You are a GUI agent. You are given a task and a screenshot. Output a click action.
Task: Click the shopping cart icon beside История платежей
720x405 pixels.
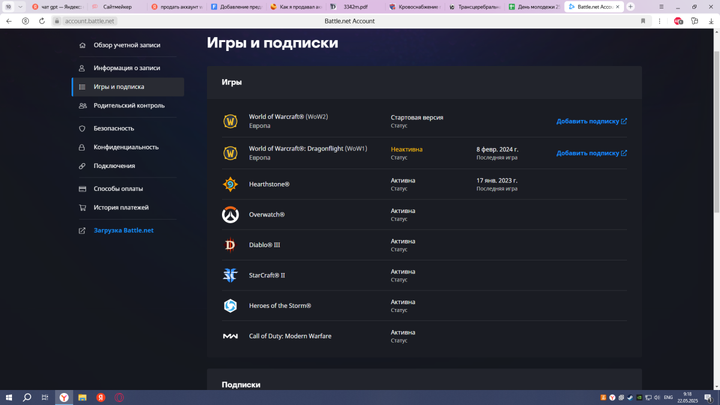[x=82, y=208]
